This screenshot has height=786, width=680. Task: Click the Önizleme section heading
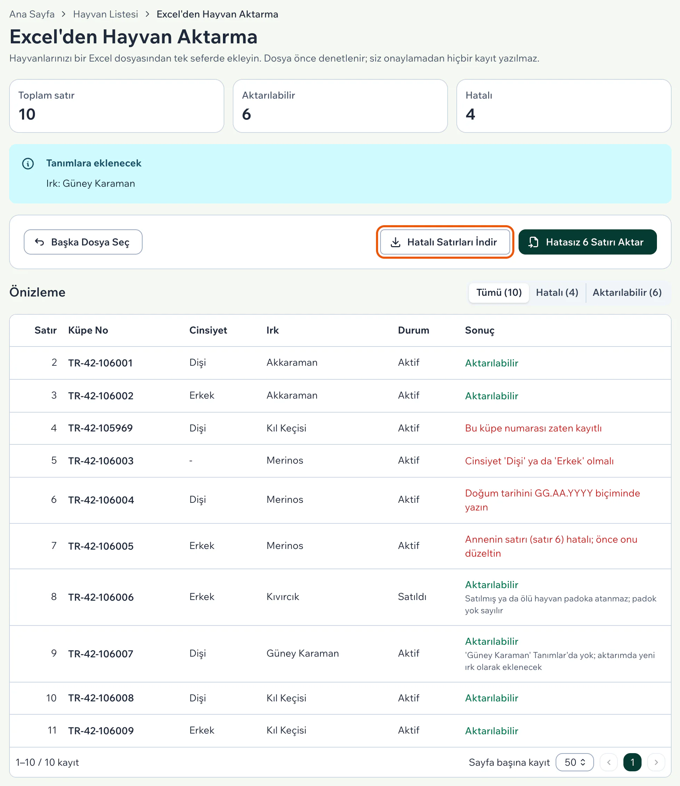[37, 292]
